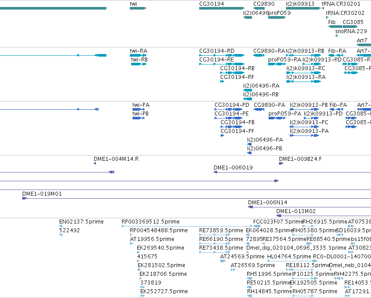Select the CG9890-RA transcript label

[269, 51]
